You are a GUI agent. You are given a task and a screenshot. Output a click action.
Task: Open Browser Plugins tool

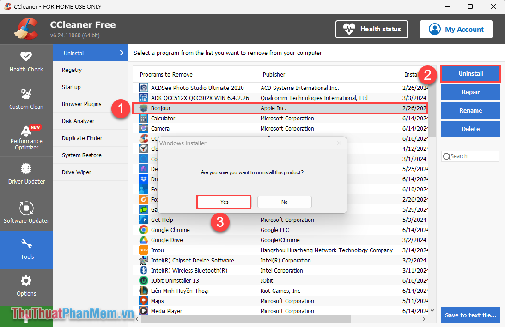pos(90,104)
